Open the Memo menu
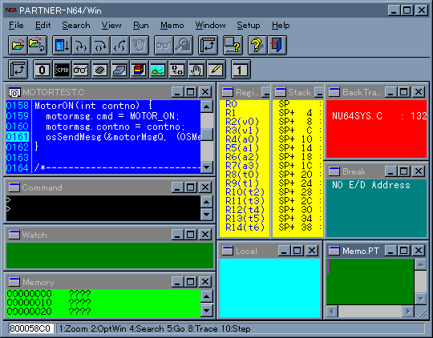This screenshot has height=338, width=433. [172, 26]
